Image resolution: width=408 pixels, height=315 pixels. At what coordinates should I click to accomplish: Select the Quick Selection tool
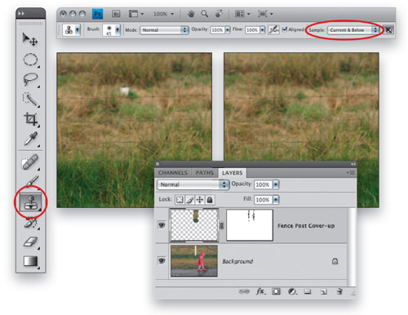click(30, 100)
